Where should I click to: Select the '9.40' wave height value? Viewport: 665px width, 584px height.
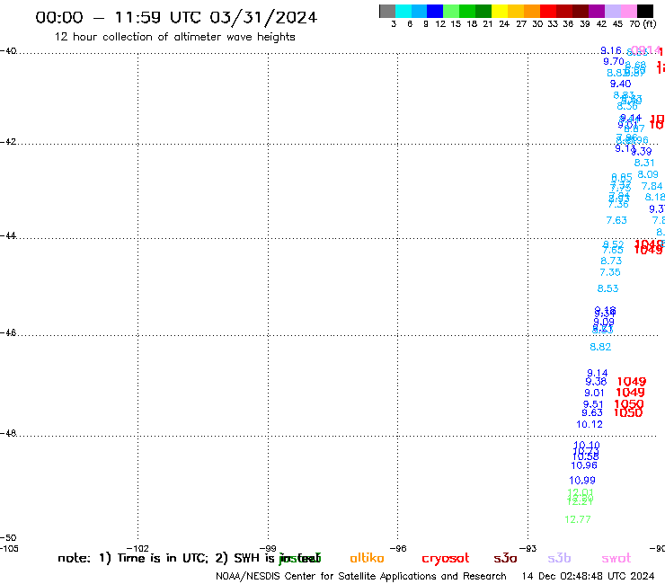[x=620, y=84]
